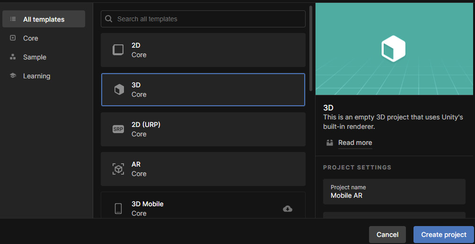
Task: Select the All templates category
Action: coord(44,19)
